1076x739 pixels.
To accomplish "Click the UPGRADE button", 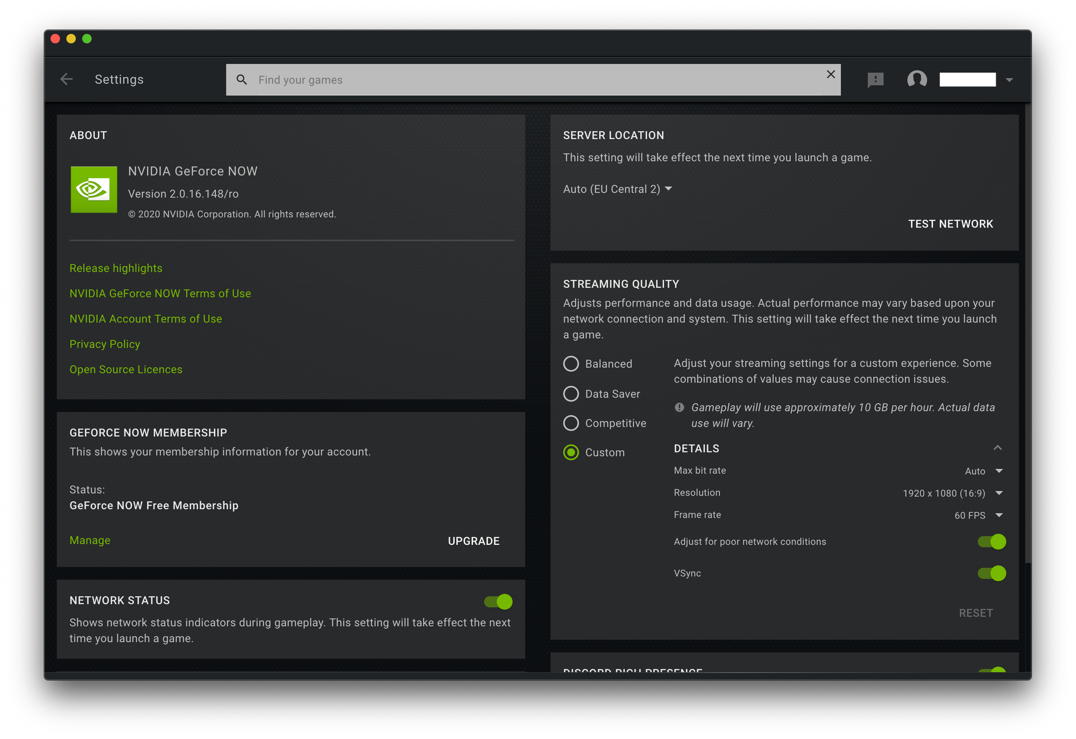I will 473,541.
